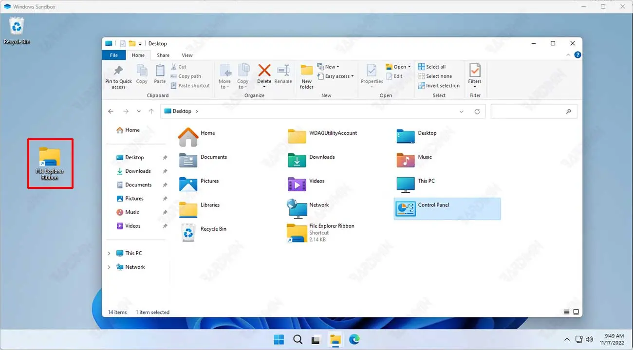Click Microsoft Edge on the taskbar
The width and height of the screenshot is (633, 350).
click(354, 340)
